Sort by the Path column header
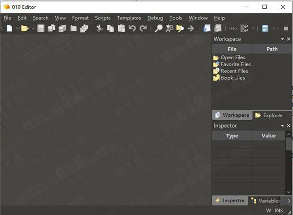The image size is (293, 215). (272, 49)
